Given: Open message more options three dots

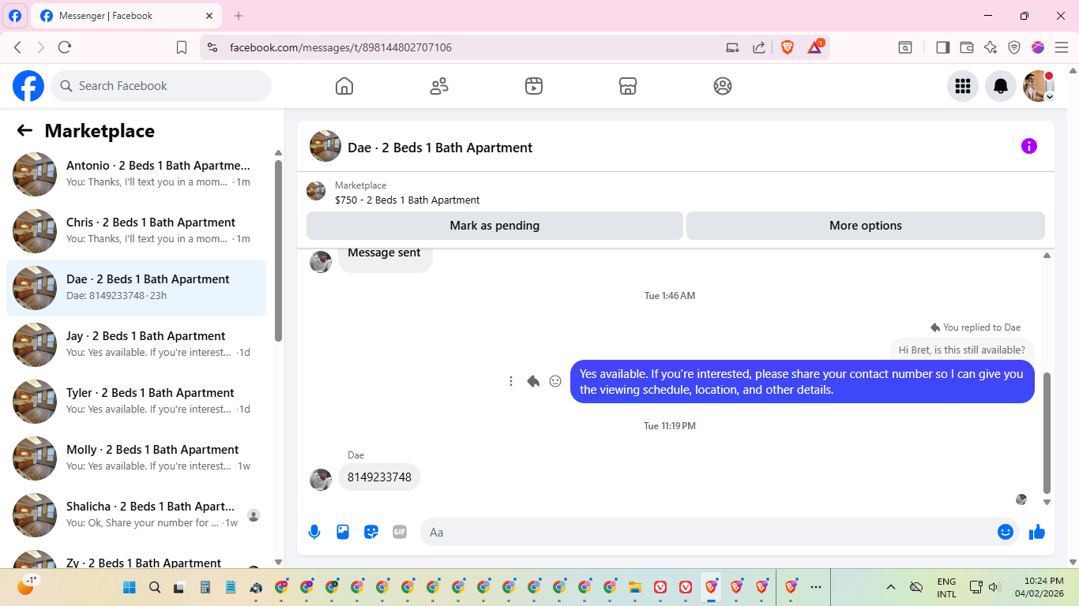Looking at the screenshot, I should coord(511,381).
